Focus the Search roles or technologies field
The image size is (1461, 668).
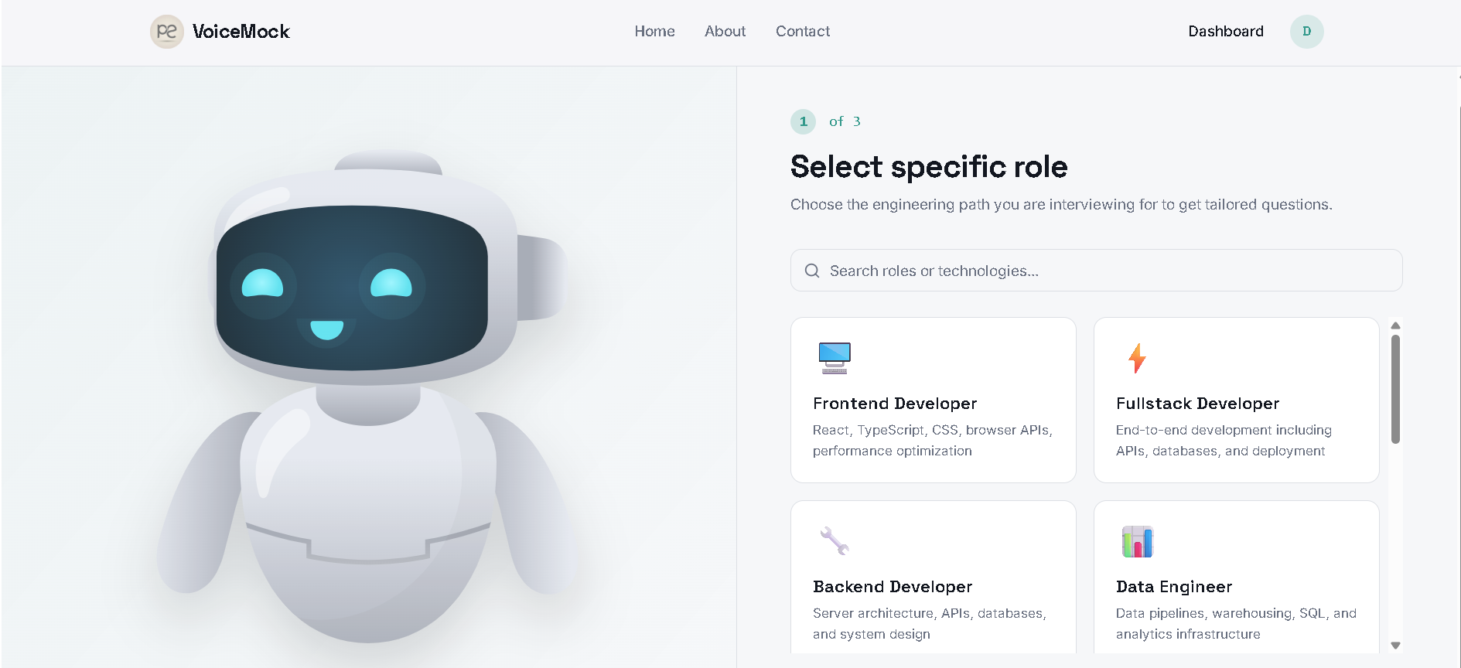click(x=1096, y=271)
